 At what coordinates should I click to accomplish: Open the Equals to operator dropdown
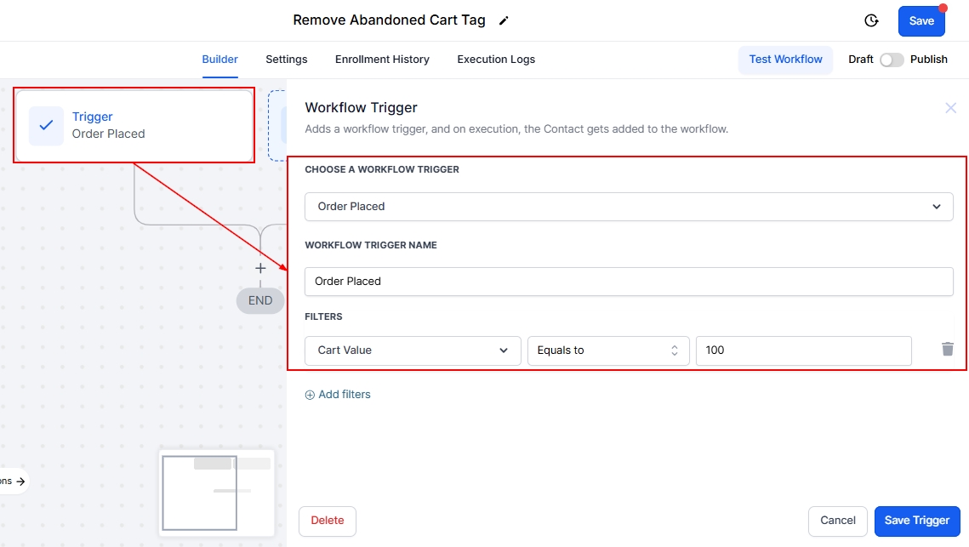(x=607, y=350)
